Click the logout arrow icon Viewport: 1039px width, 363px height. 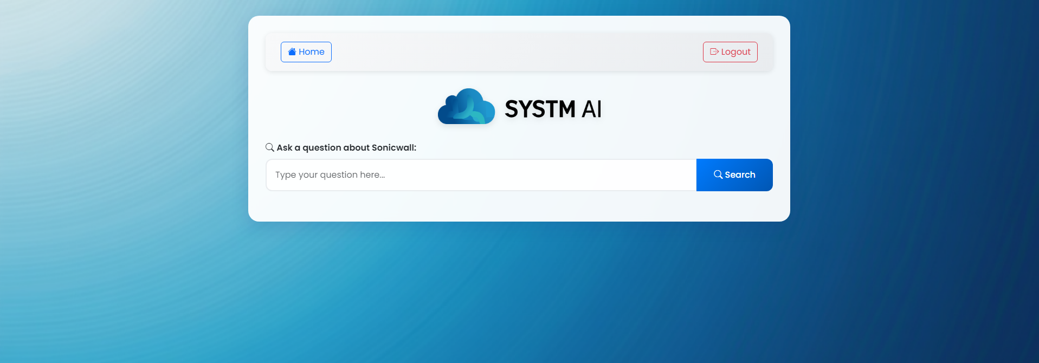[714, 52]
